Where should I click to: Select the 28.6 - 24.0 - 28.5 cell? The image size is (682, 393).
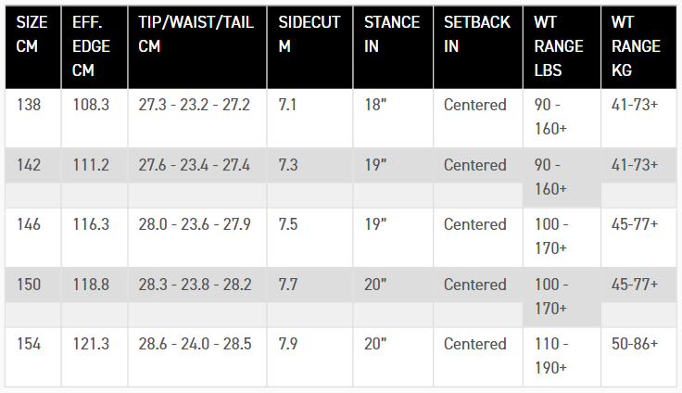(195, 344)
